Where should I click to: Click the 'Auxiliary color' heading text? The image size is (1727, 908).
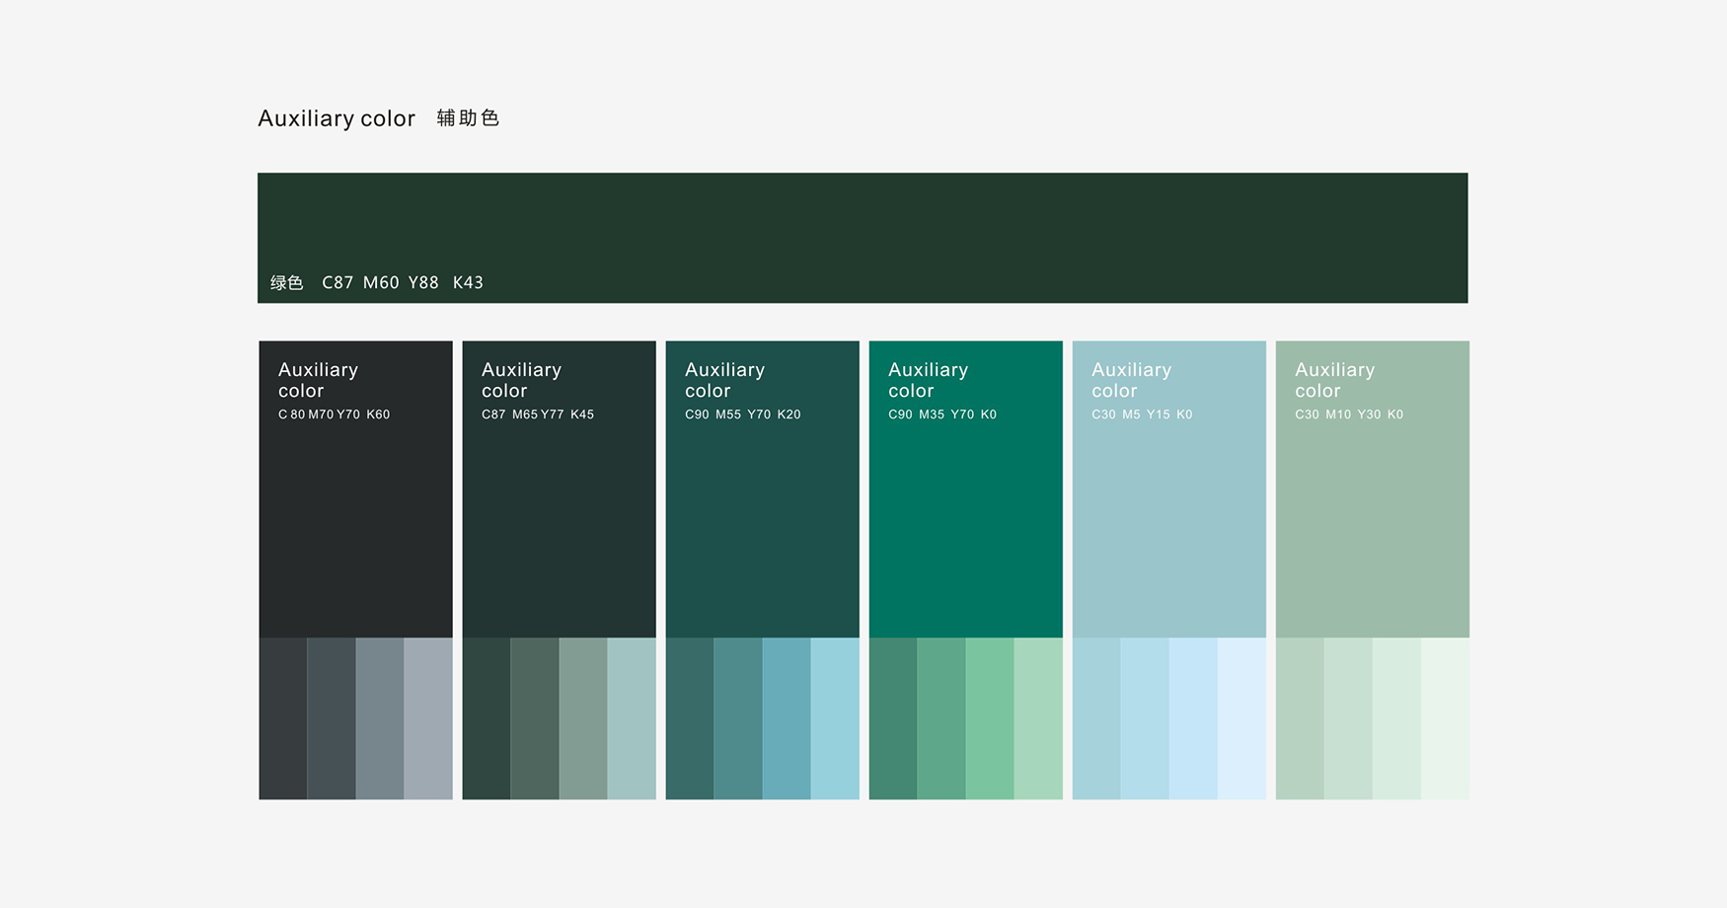coord(337,118)
